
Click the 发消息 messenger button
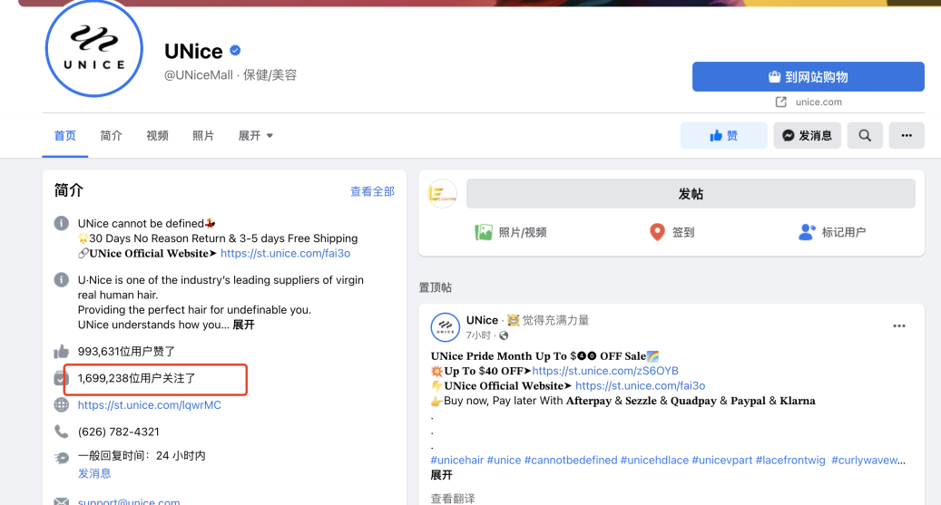tap(807, 135)
